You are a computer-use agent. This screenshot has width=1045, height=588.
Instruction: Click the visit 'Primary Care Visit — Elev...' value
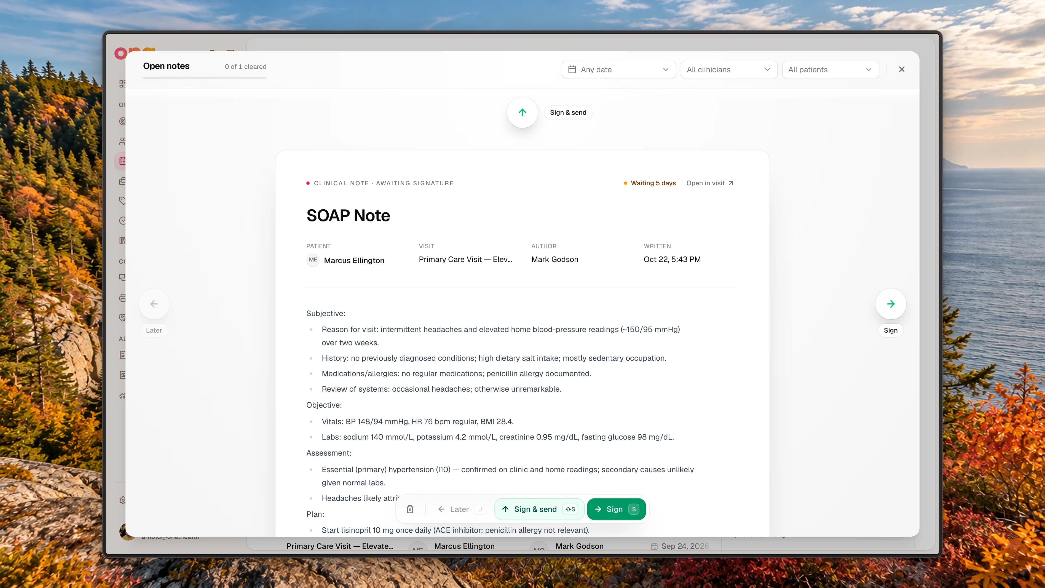465,259
